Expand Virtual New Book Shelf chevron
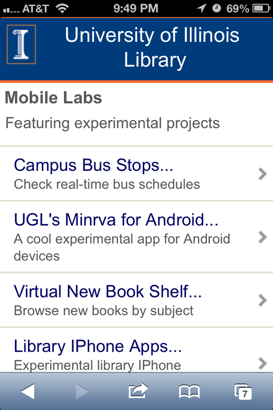The image size is (273, 410). (x=262, y=300)
